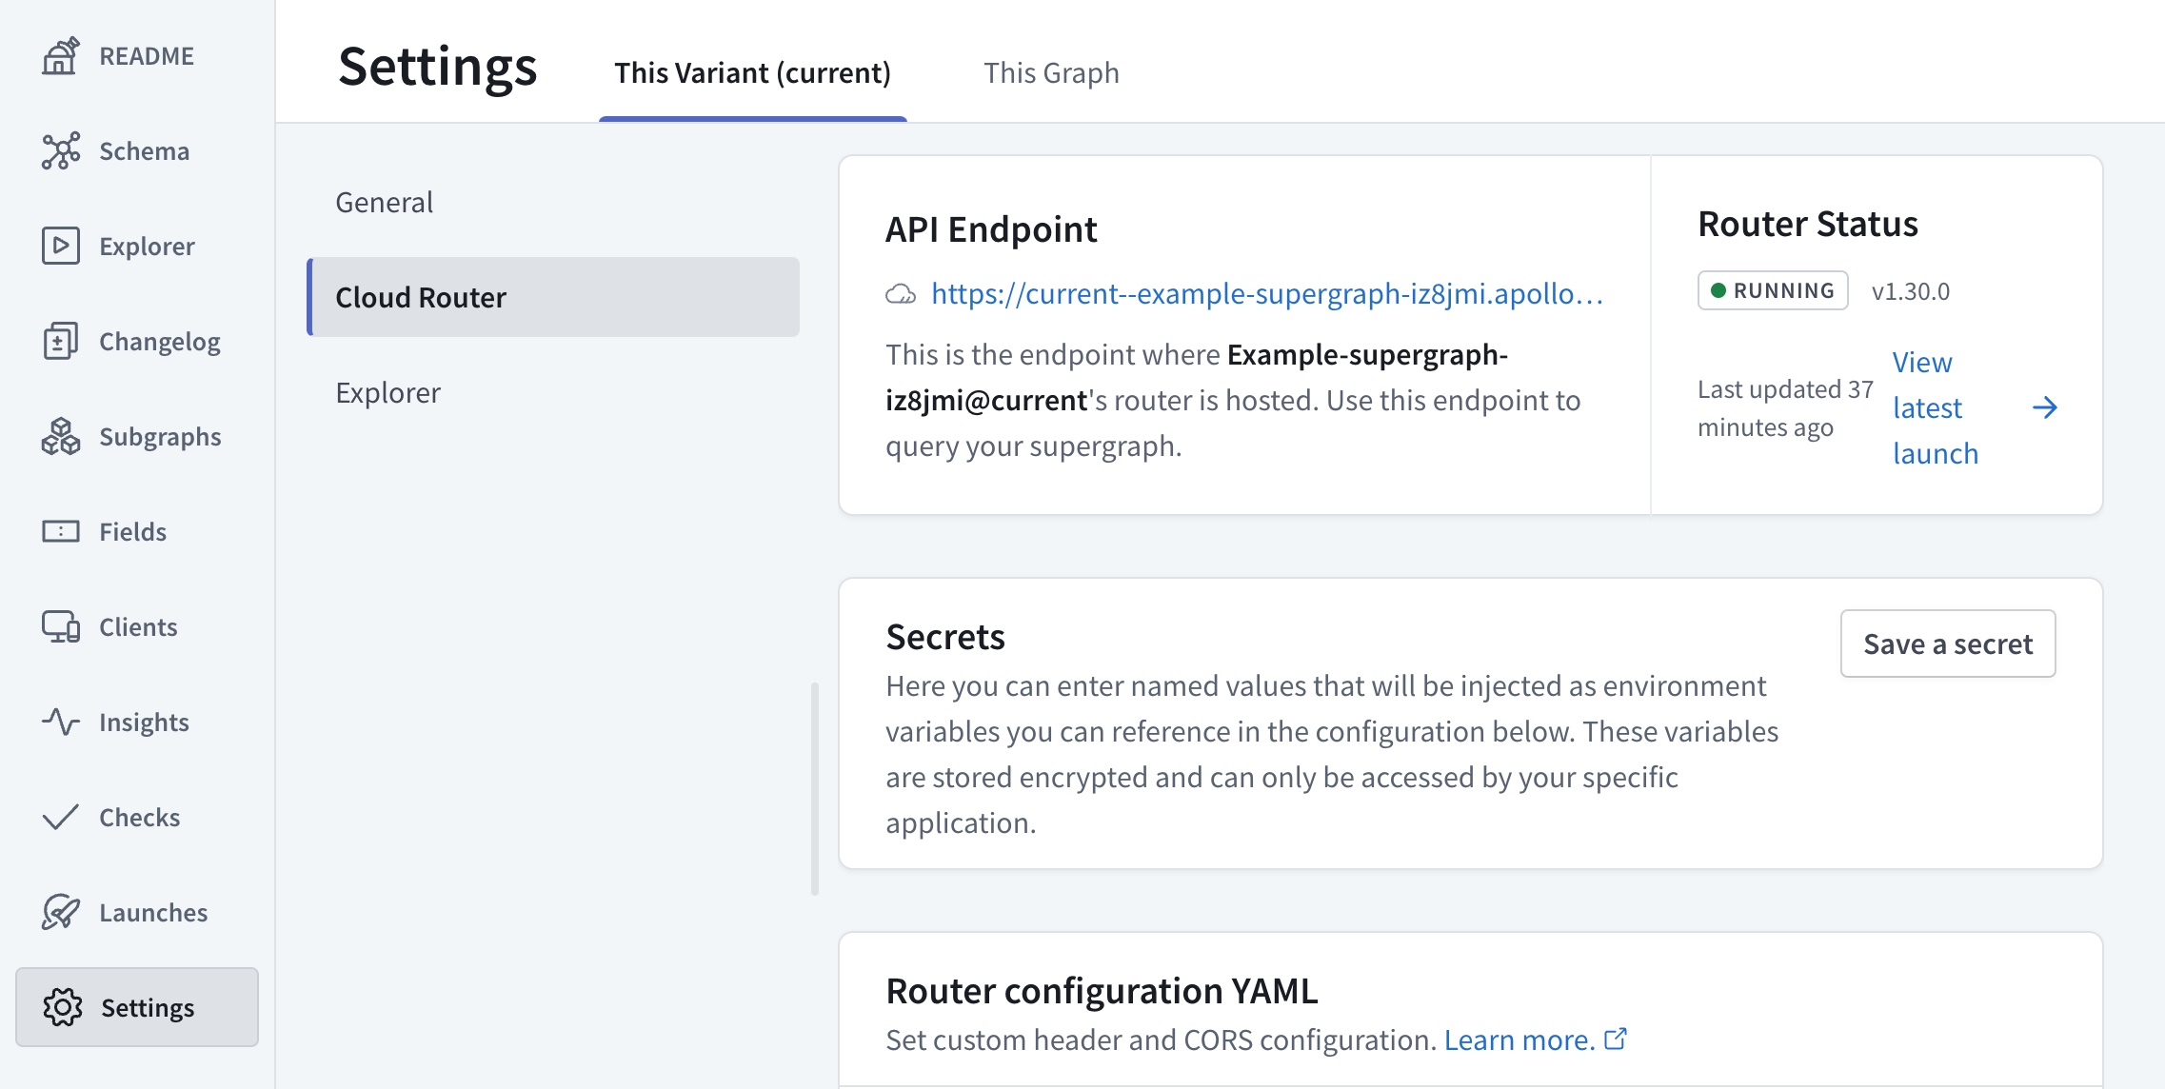Click the Subgraphs icon in sidebar
This screenshot has width=2165, height=1089.
[x=60, y=435]
